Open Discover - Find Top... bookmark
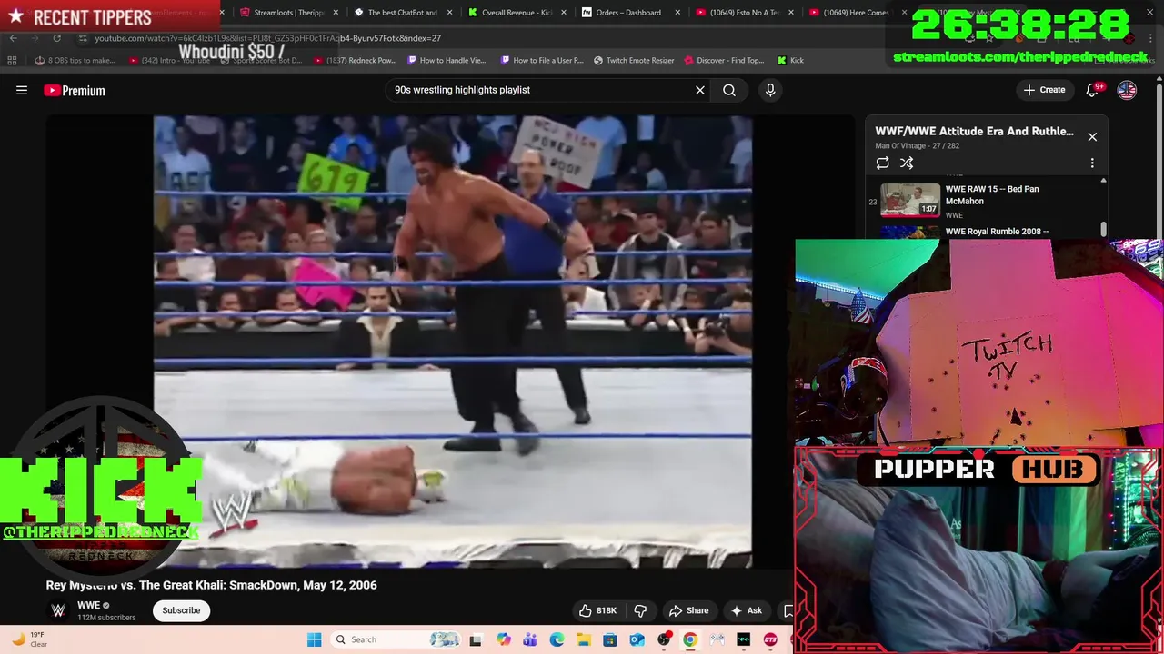Viewport: 1164px width, 654px height. click(724, 60)
